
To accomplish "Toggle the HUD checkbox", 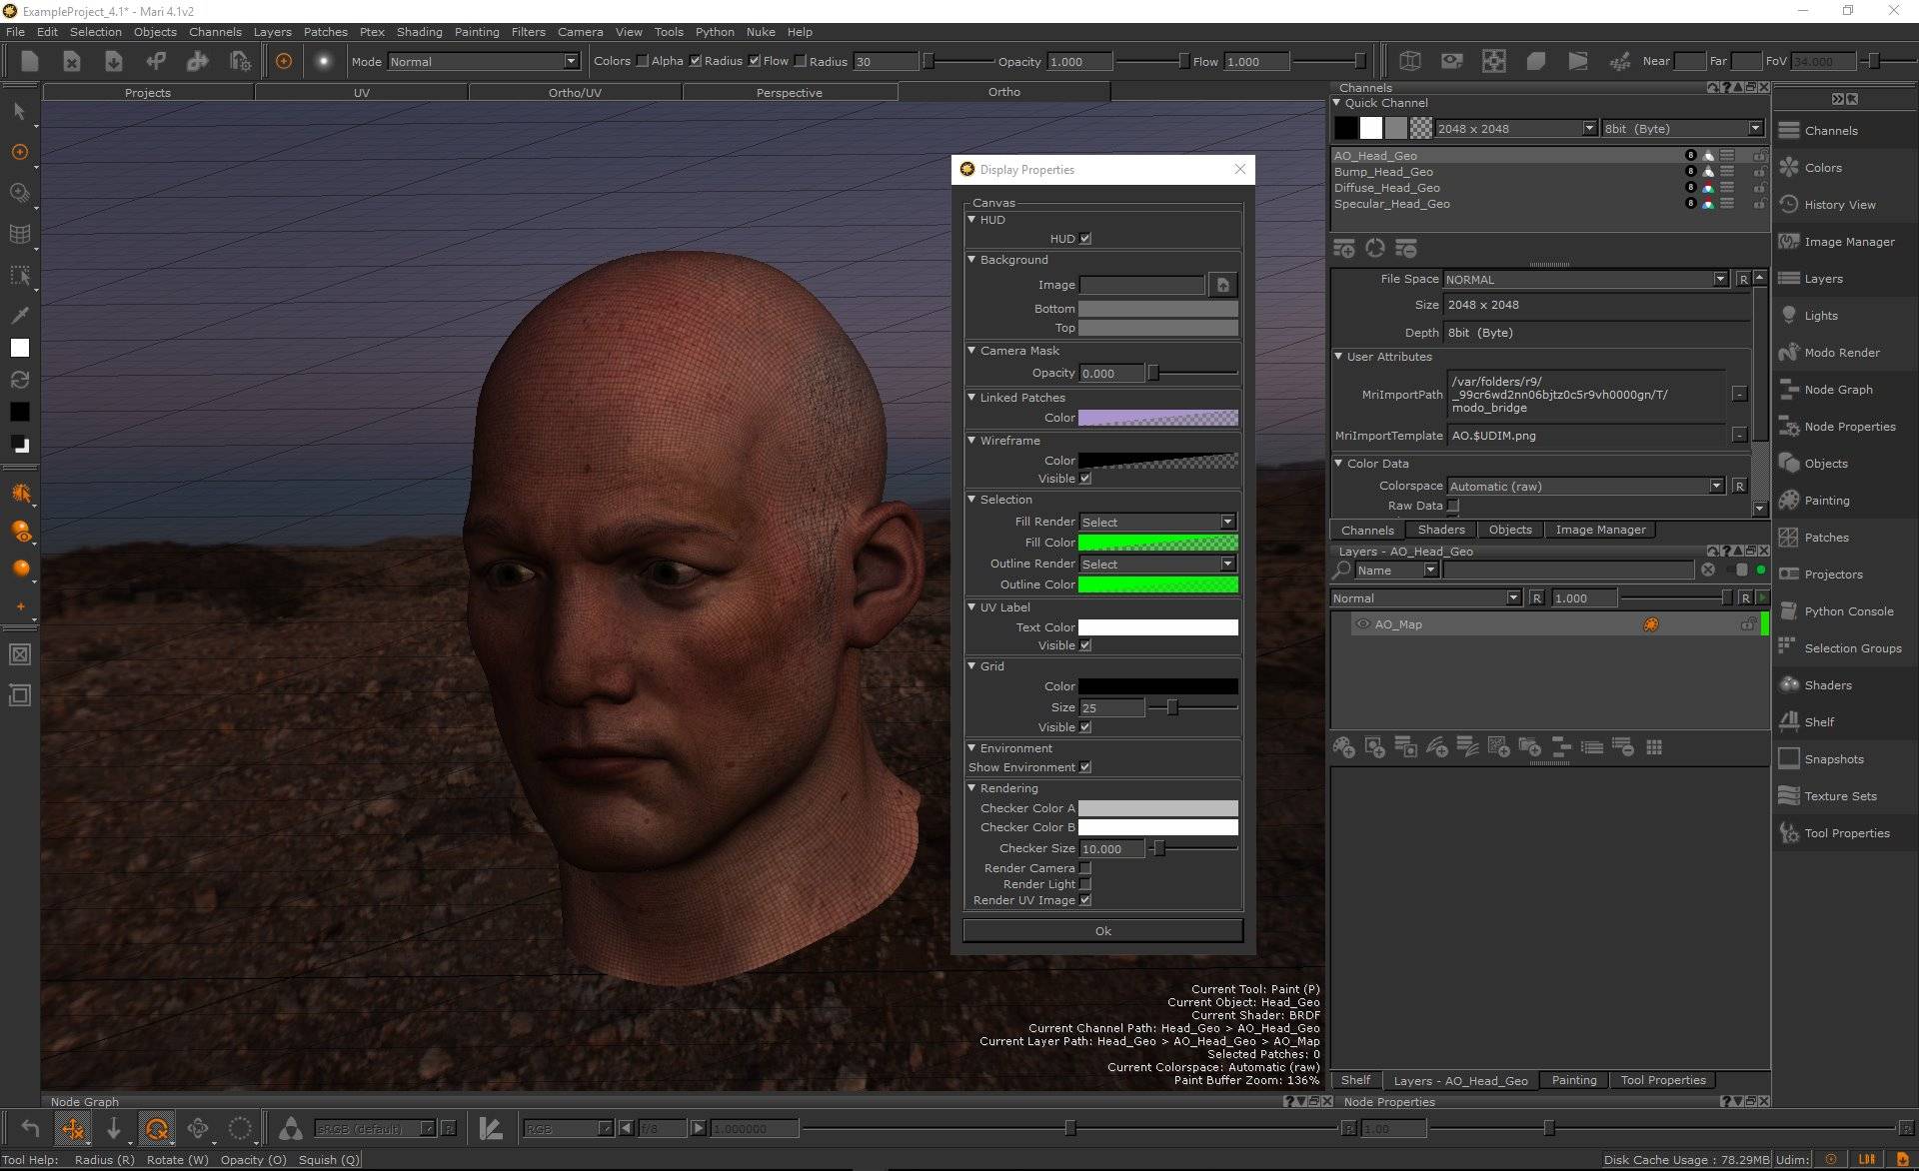I will [x=1085, y=239].
